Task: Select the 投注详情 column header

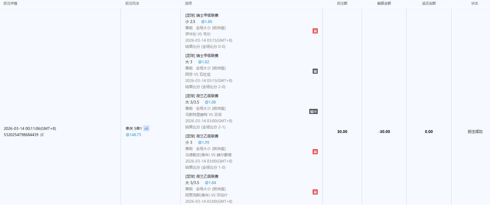Action: click(10, 3)
